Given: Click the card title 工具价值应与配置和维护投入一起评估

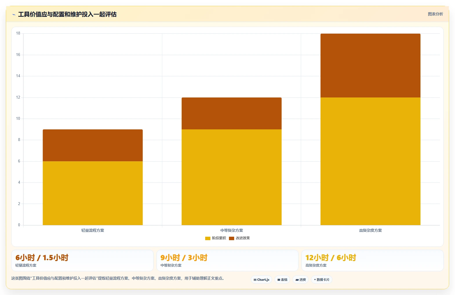Looking at the screenshot, I should pos(67,15).
